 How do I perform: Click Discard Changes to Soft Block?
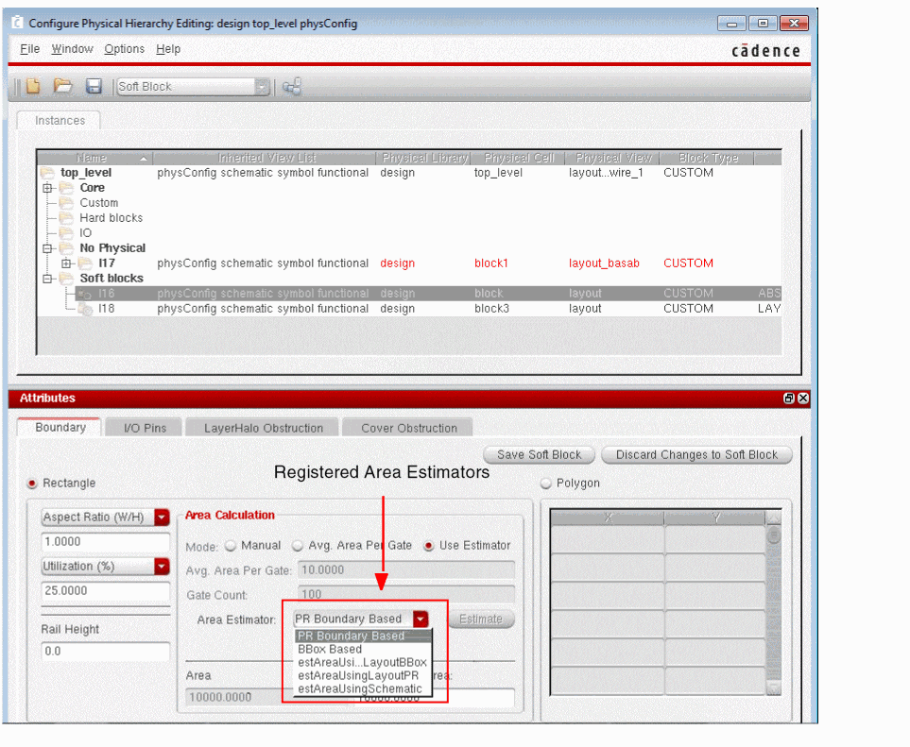click(696, 455)
